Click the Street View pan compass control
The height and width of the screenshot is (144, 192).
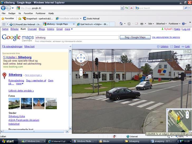(x=81, y=58)
